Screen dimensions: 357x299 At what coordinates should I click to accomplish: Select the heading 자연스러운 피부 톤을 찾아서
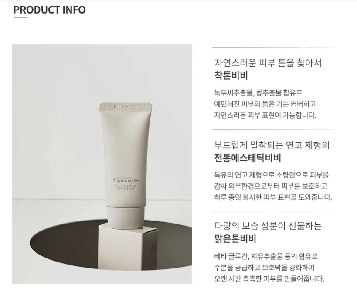click(268, 63)
